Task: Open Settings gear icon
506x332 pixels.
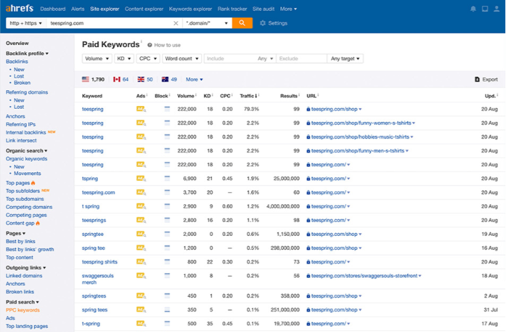Action: click(263, 23)
